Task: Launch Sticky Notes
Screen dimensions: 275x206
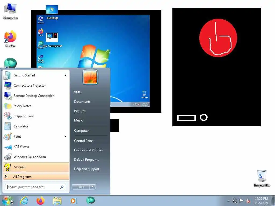Action: click(36, 106)
